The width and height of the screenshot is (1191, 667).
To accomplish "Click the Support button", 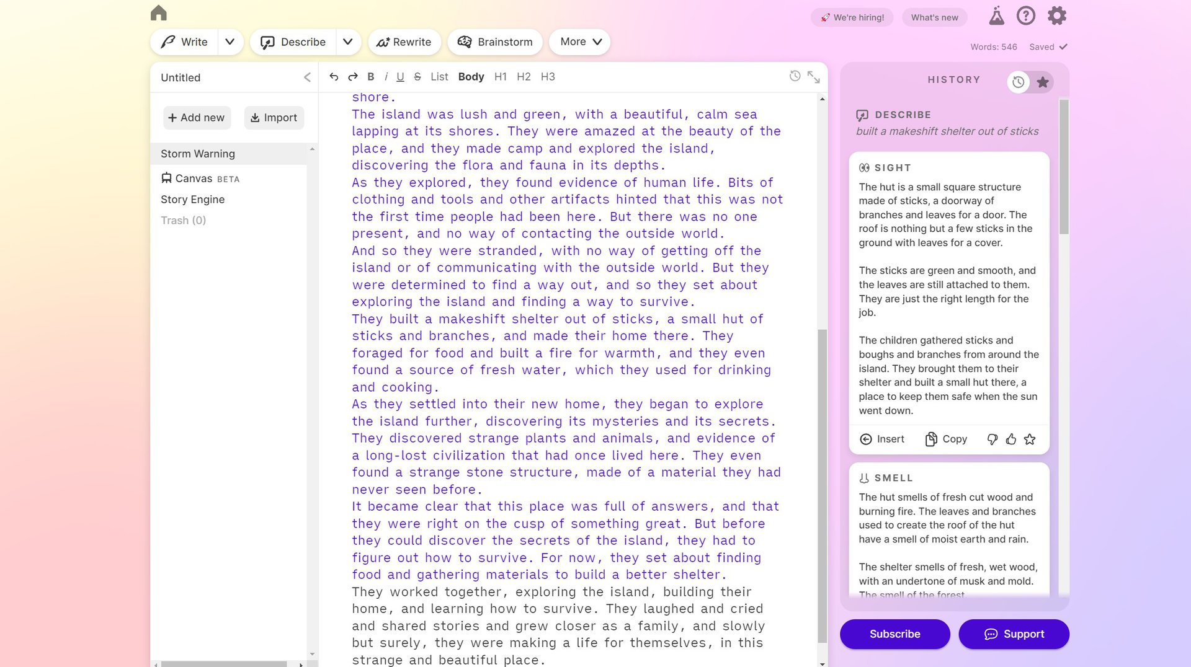I will pos(1014,634).
